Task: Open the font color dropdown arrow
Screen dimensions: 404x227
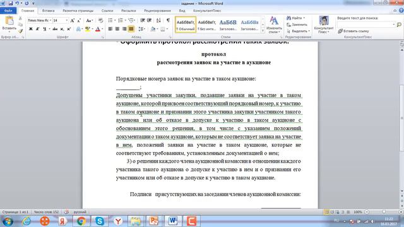Action: click(102, 29)
